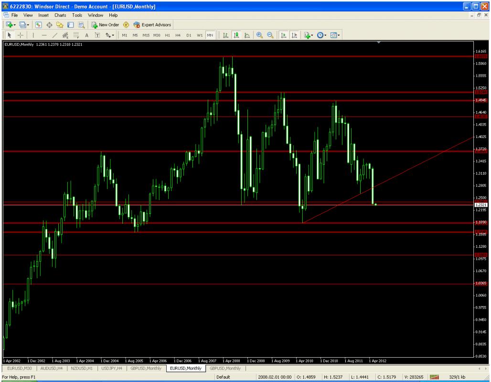Expand the new chart dropdown arrow
This screenshot has width=491, height=382.
pos(14,25)
